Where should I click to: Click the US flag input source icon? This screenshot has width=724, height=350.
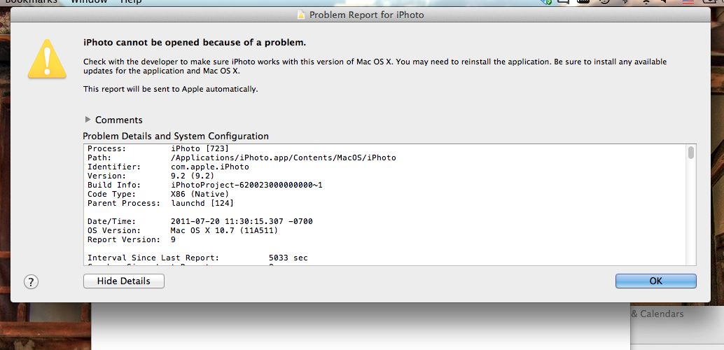[688, 2]
